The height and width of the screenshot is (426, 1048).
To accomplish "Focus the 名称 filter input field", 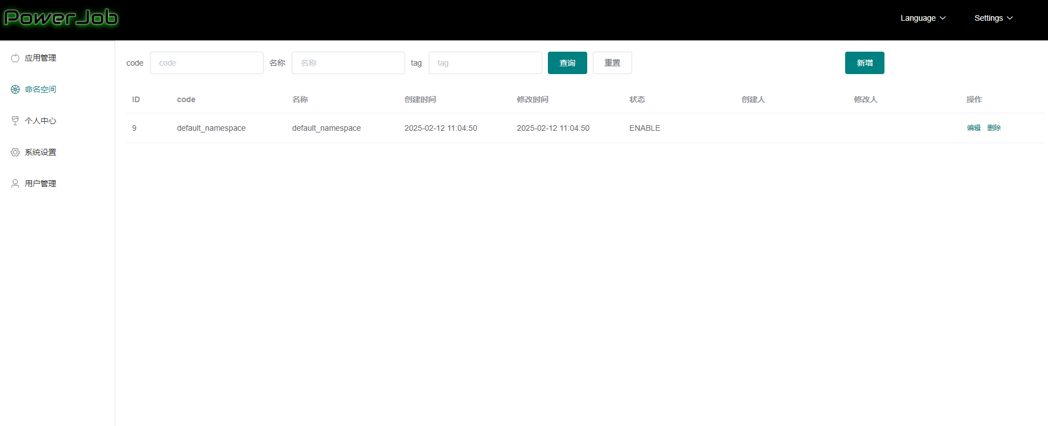I will click(x=348, y=63).
